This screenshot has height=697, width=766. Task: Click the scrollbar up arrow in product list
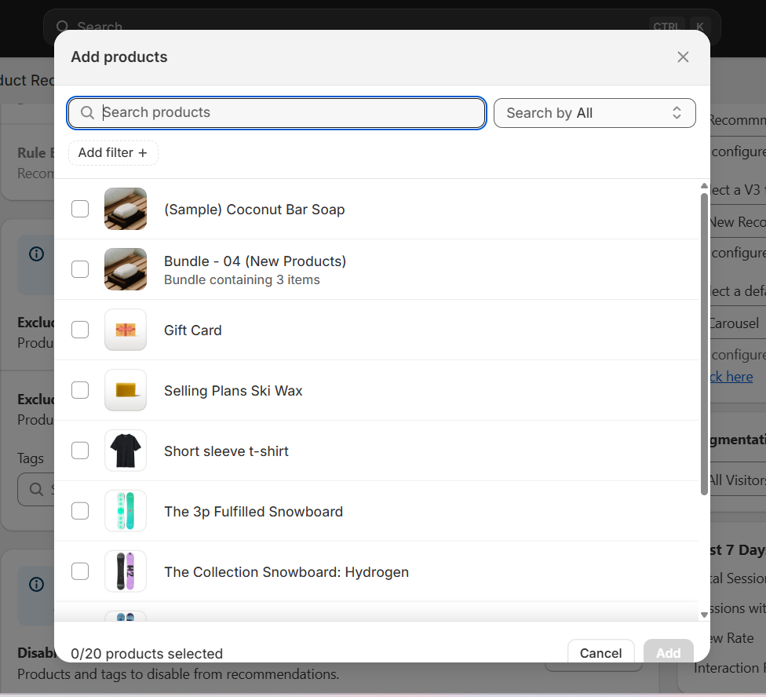click(x=704, y=186)
